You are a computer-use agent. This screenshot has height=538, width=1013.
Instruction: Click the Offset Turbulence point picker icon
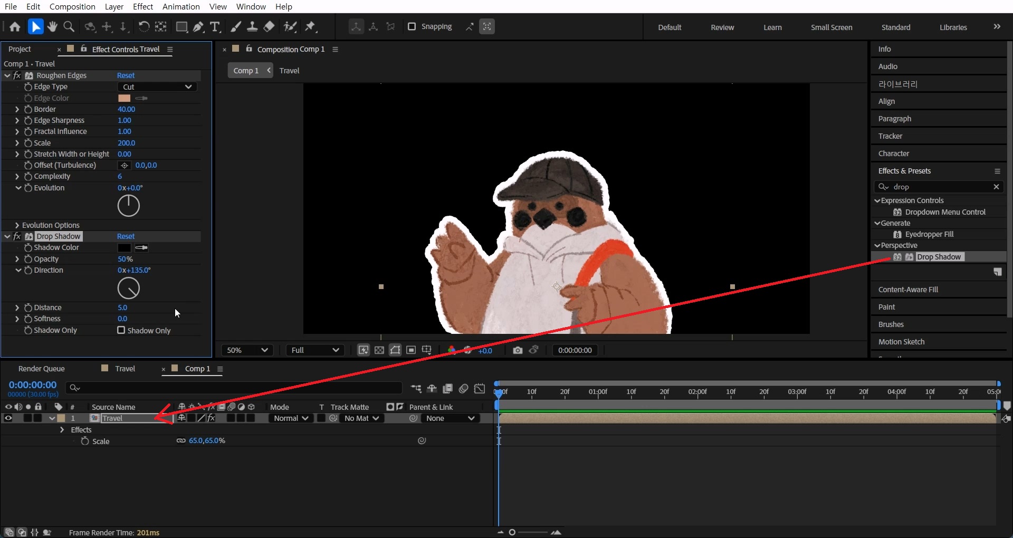[125, 166]
